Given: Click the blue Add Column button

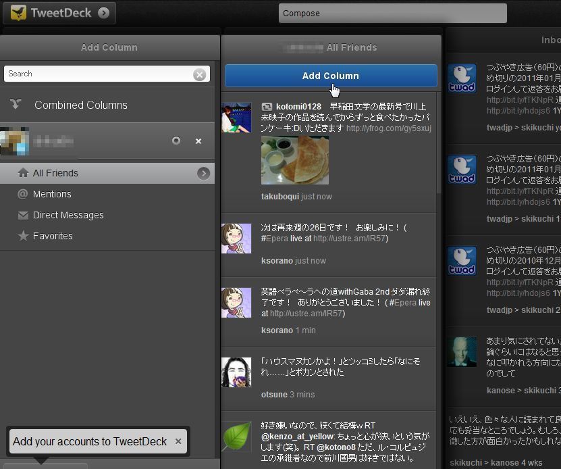Looking at the screenshot, I should pos(331,76).
